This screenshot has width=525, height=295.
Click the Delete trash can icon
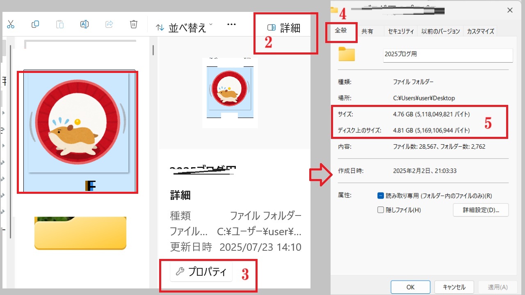(x=134, y=25)
